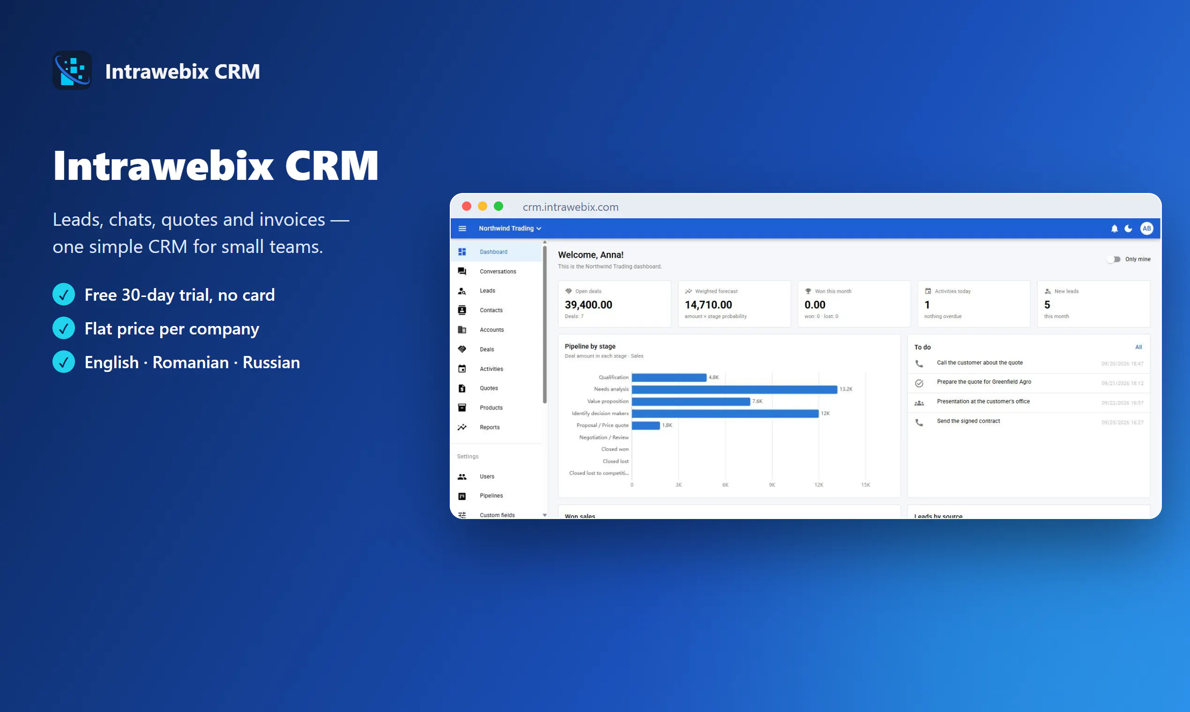Screen dimensions: 1190x712
Task: Open the AB user avatar
Action: (1146, 229)
